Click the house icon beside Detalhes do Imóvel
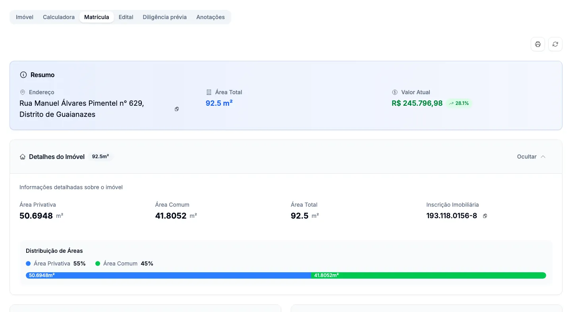 pyautogui.click(x=23, y=157)
